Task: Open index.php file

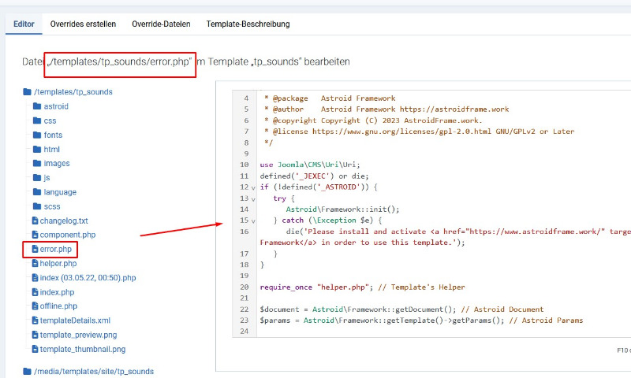Action: click(57, 292)
